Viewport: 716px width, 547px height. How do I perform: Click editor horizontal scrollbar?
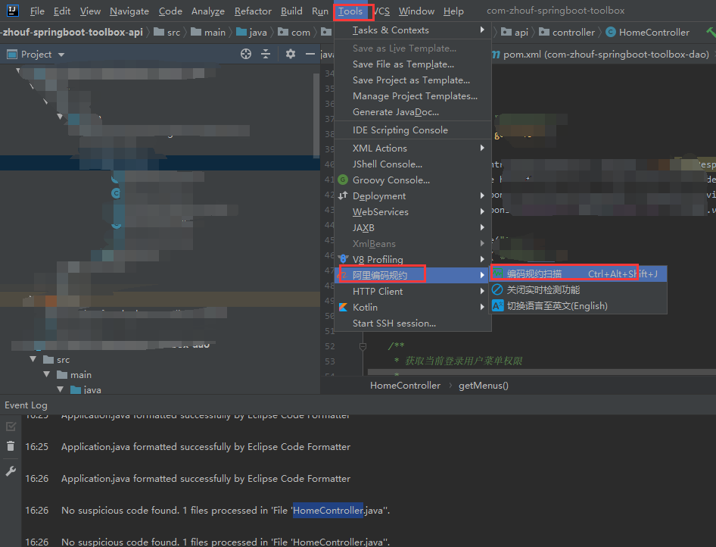tap(542, 372)
